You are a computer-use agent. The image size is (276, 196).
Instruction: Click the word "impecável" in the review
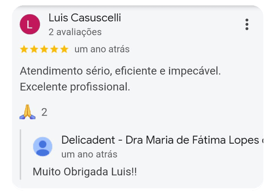[x=194, y=71]
